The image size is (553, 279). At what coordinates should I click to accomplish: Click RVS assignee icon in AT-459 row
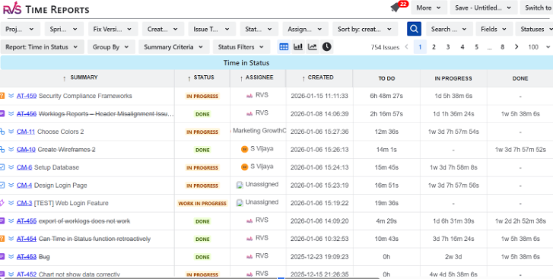pos(249,96)
